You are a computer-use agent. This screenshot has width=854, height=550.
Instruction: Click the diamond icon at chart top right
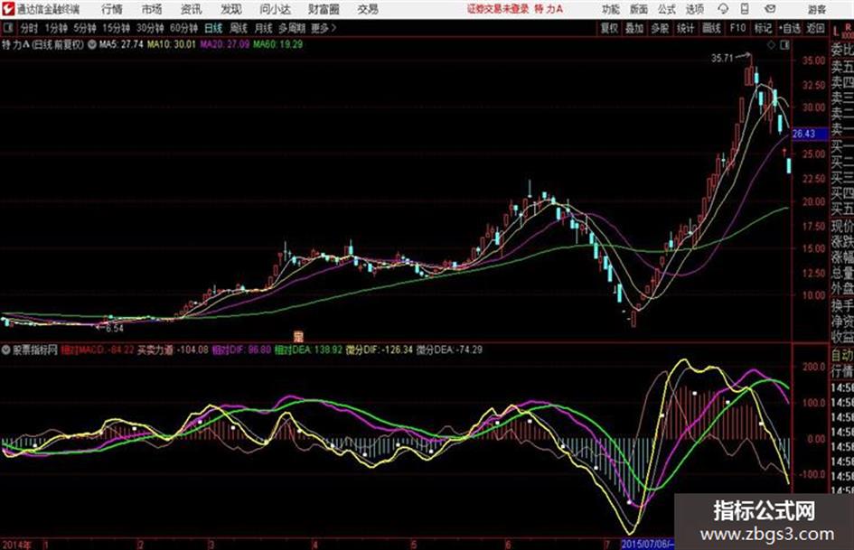[x=771, y=46]
